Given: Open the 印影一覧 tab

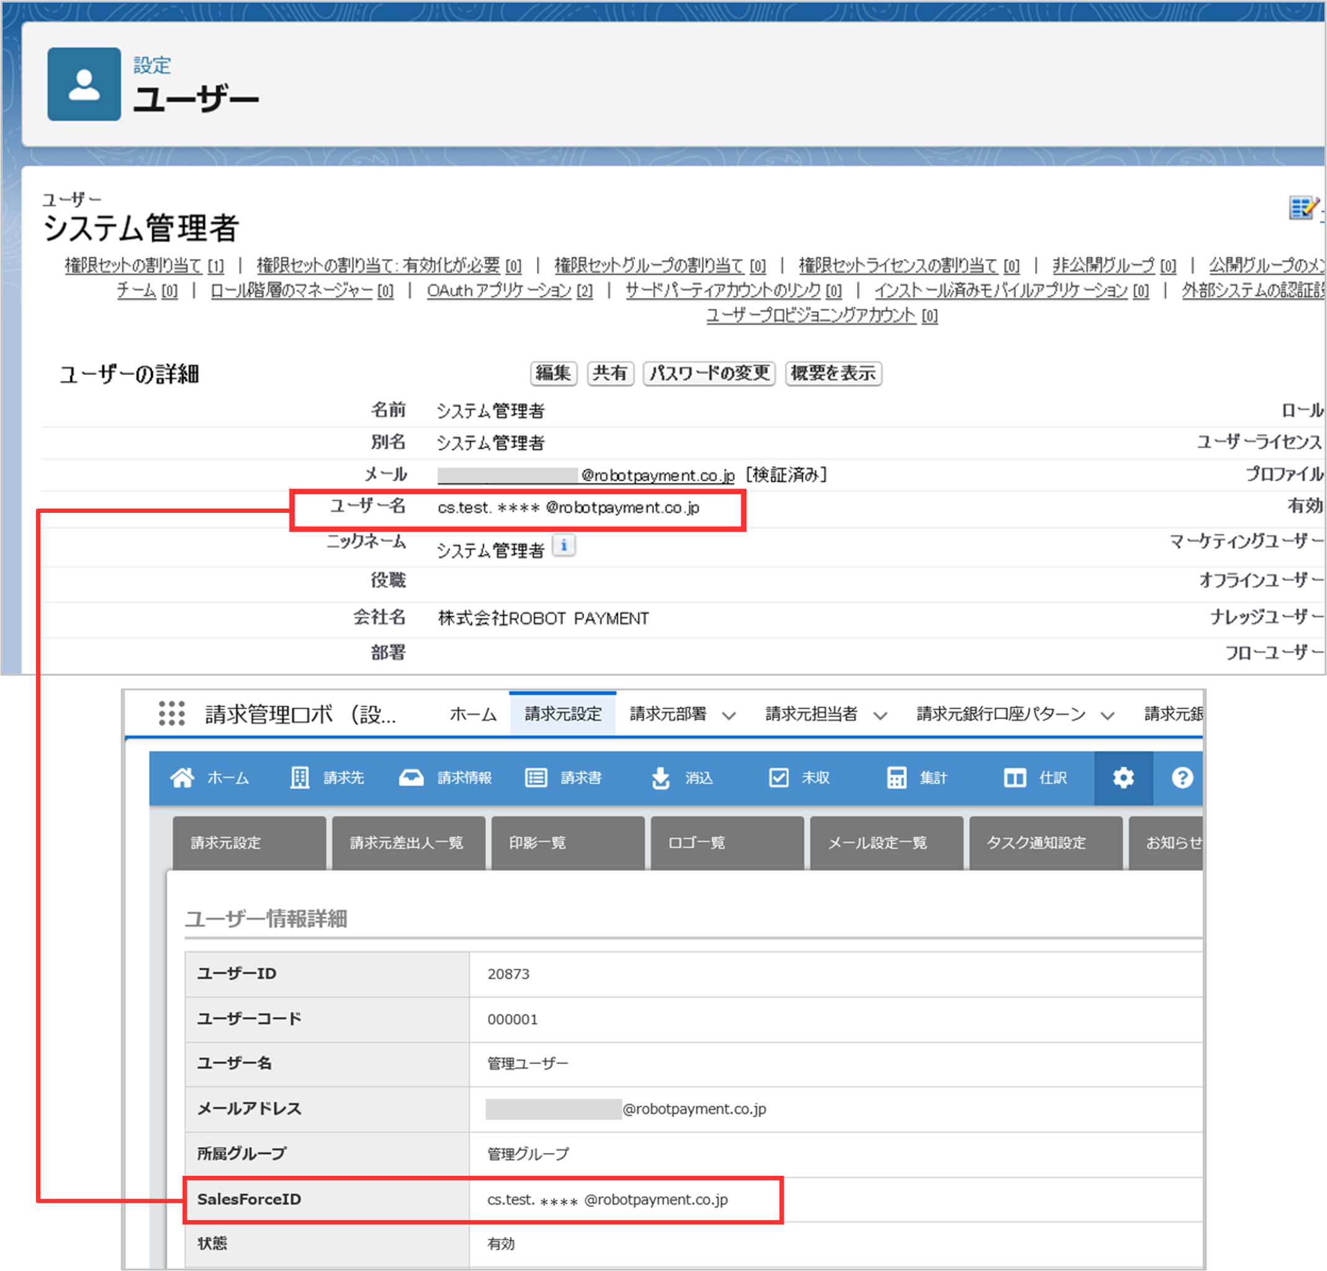Looking at the screenshot, I should (x=567, y=843).
